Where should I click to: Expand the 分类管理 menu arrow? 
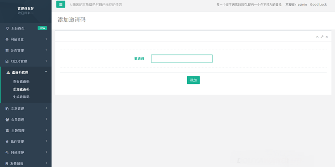click(46, 50)
